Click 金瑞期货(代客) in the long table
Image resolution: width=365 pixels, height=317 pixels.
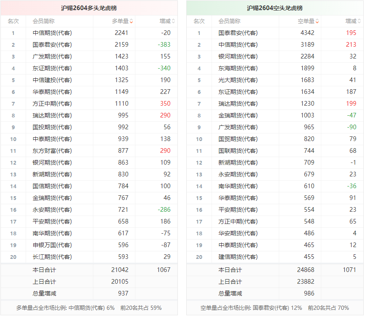click(x=52, y=198)
